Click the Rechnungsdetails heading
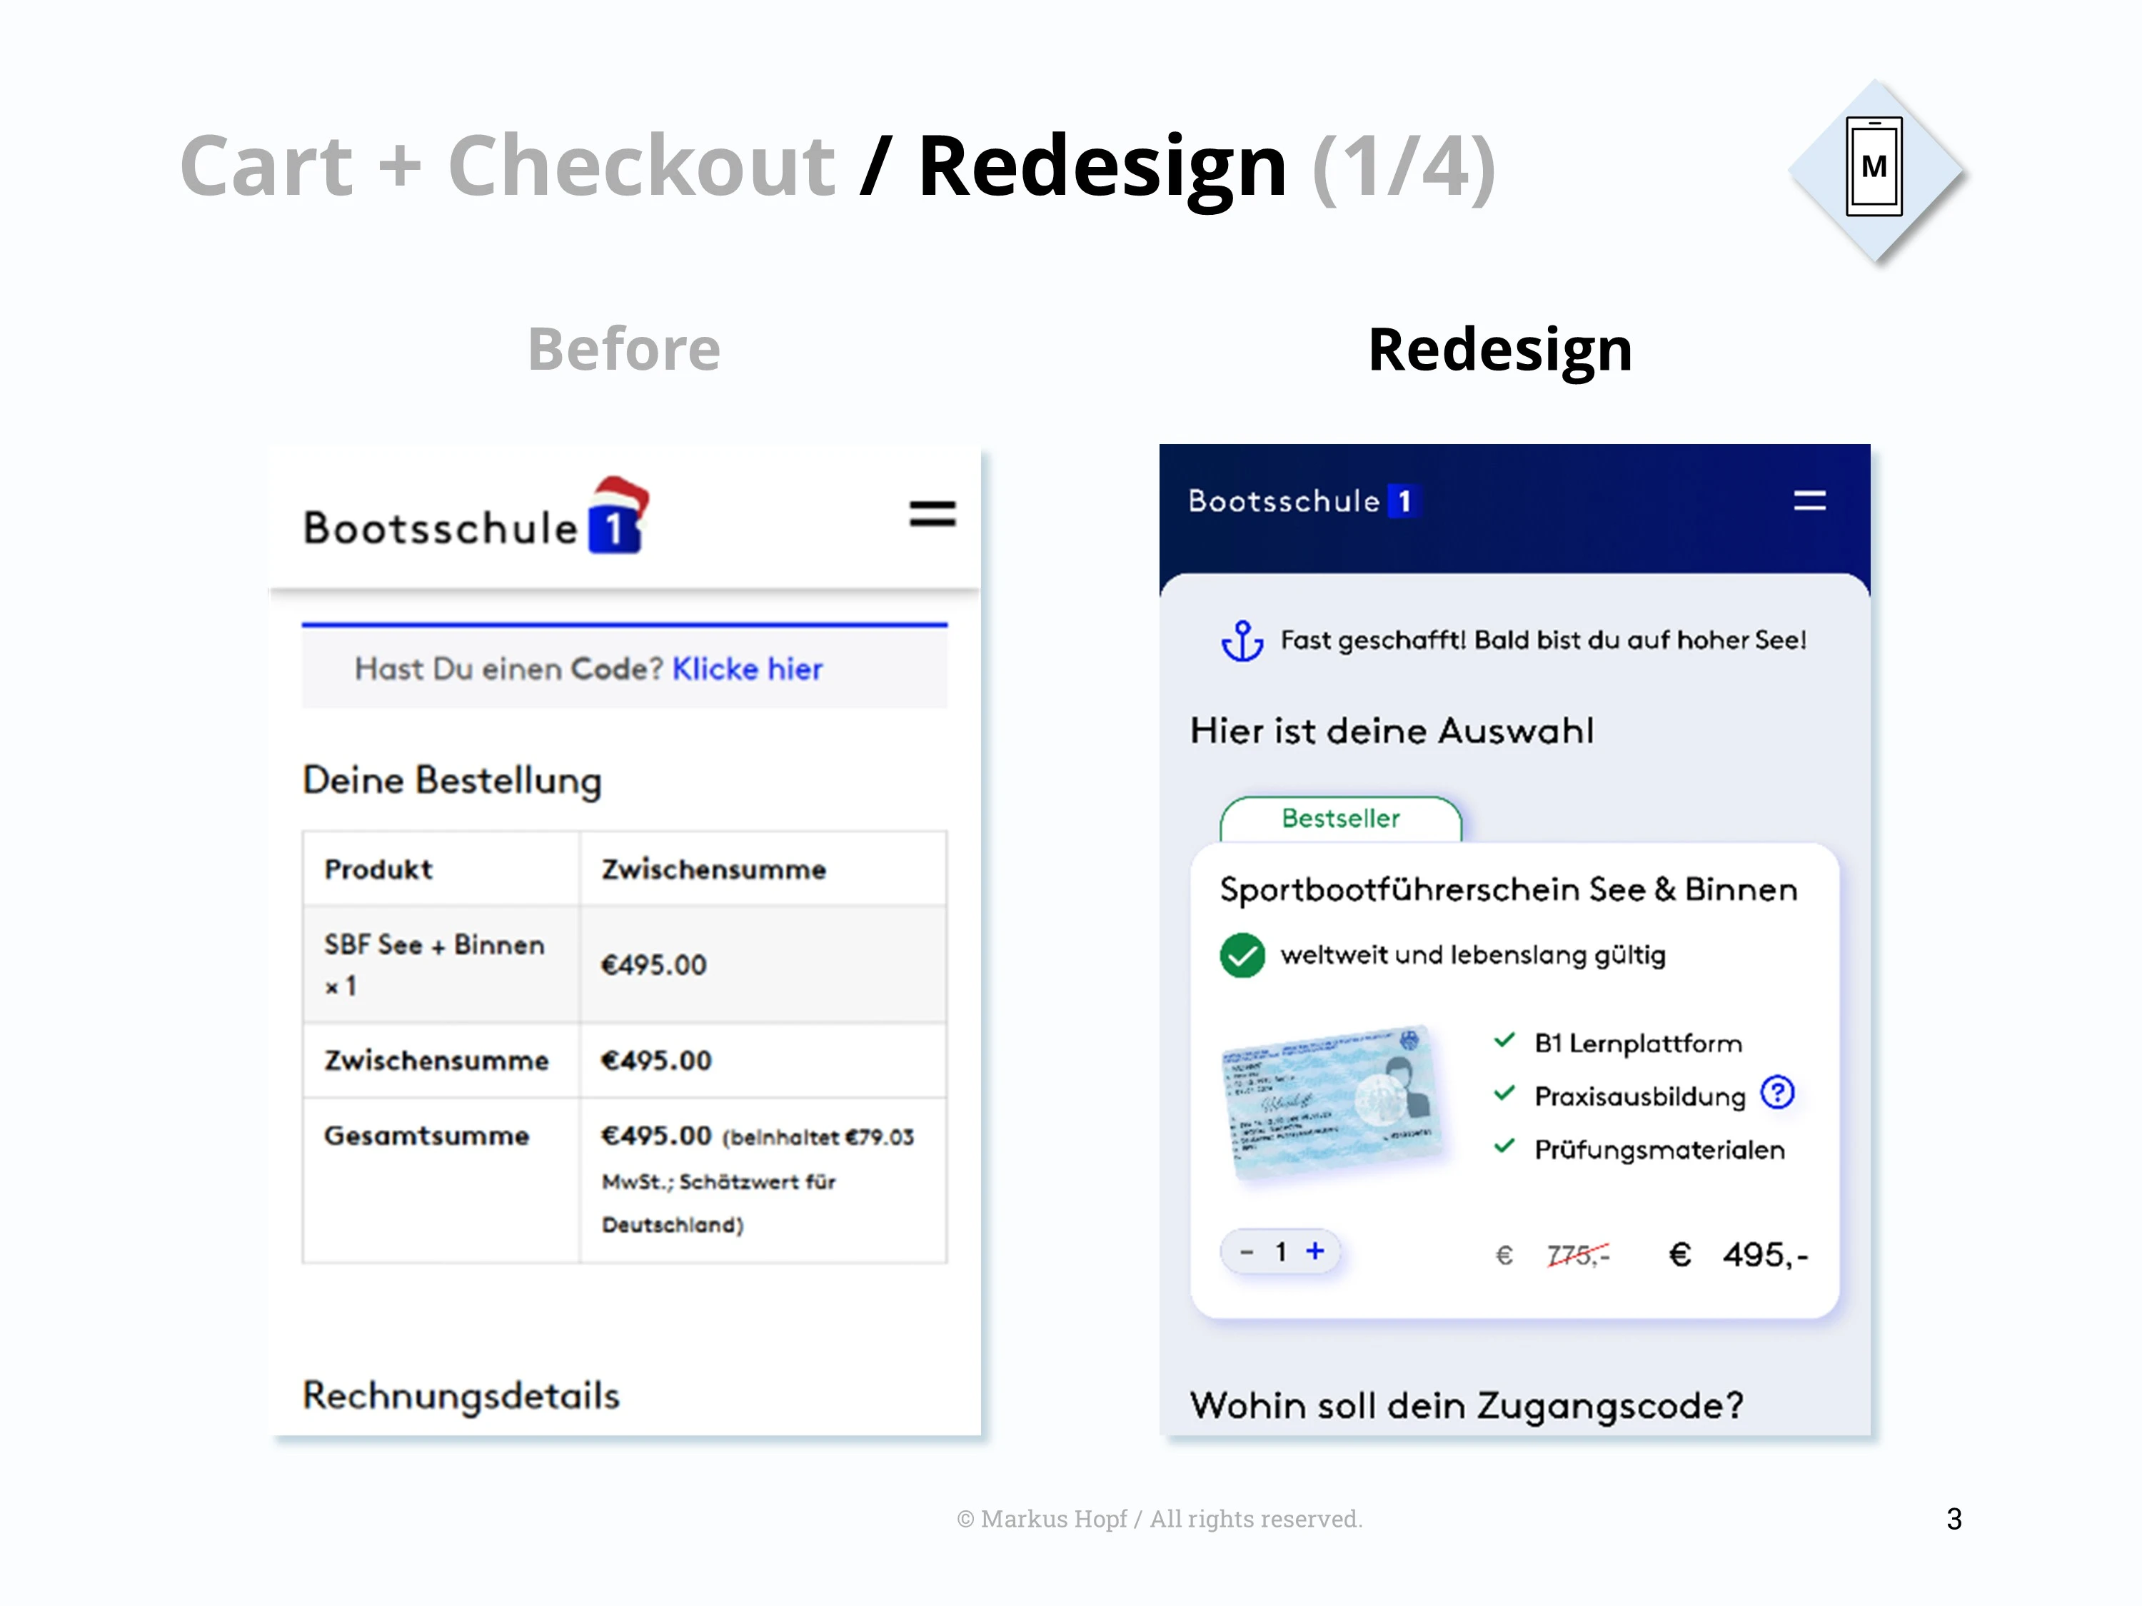This screenshot has height=1606, width=2142. [x=461, y=1396]
